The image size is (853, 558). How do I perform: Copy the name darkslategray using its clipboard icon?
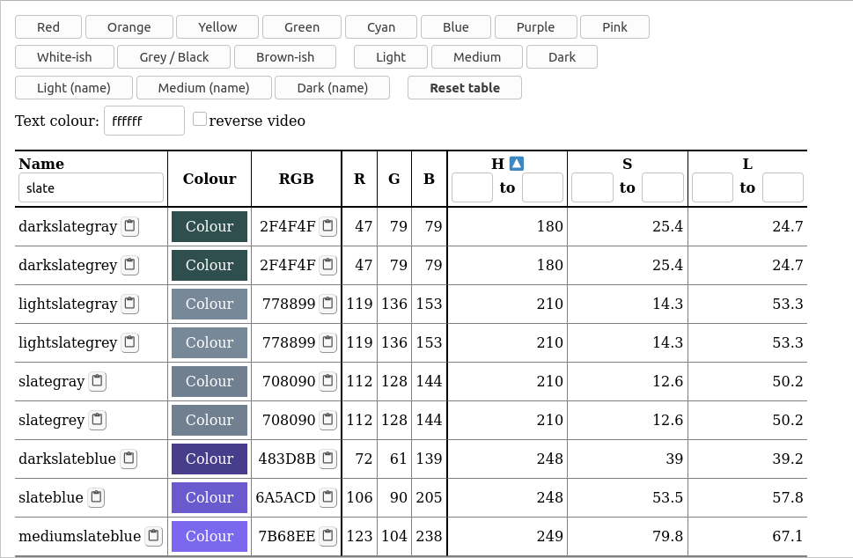129,226
